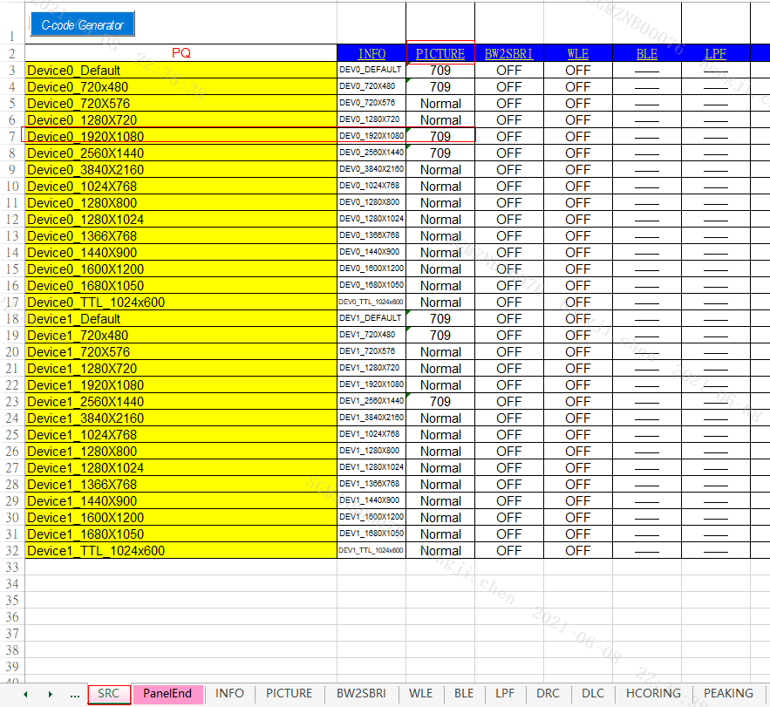Select the 709 value for Device0_Default
This screenshot has width=770, height=707.
coord(440,70)
